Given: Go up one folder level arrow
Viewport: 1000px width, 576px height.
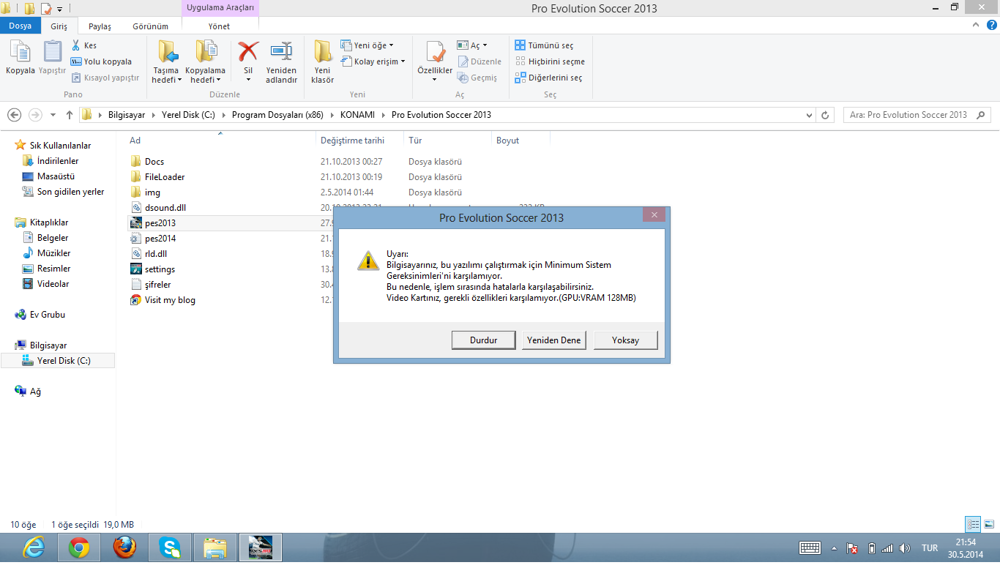Looking at the screenshot, I should tap(70, 115).
